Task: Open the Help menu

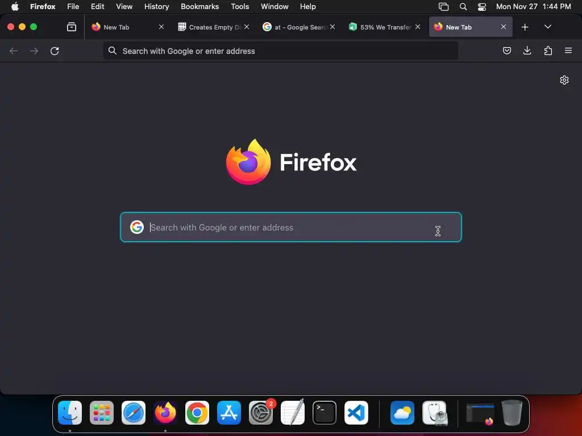Action: click(x=308, y=6)
